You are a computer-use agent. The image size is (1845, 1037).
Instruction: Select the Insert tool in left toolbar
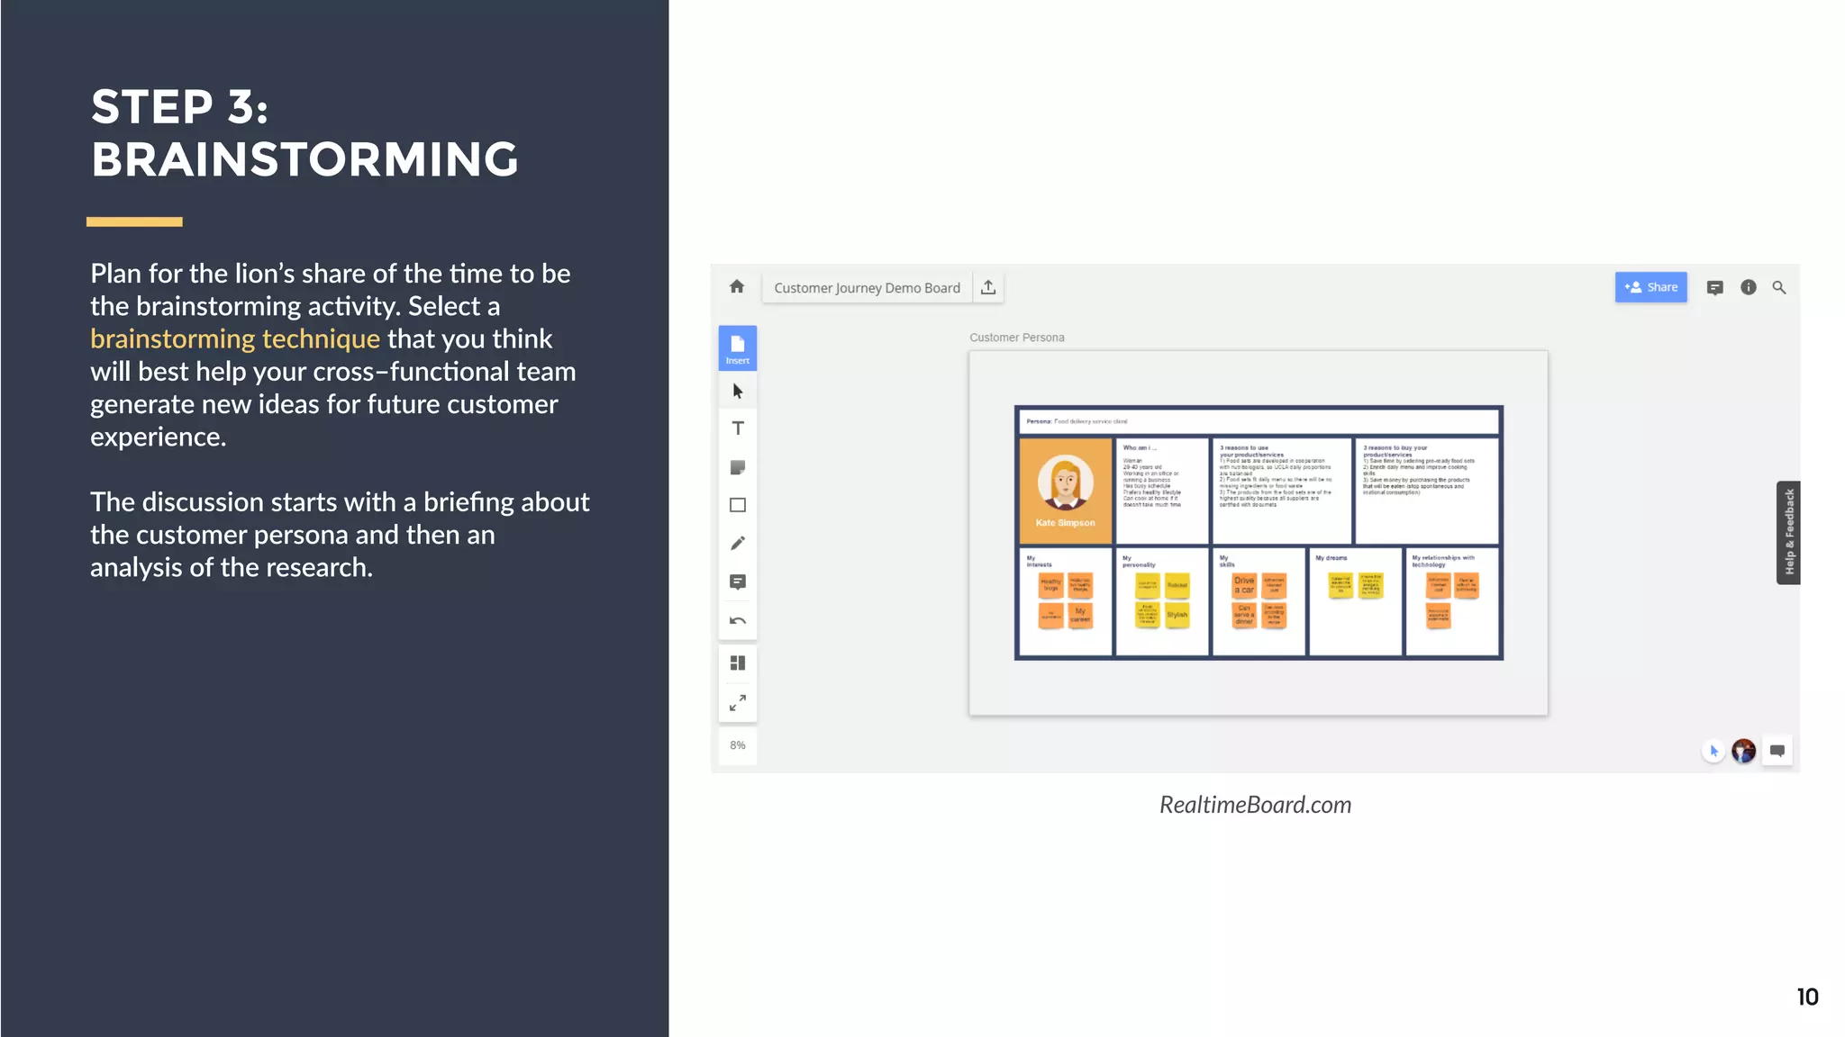737,347
